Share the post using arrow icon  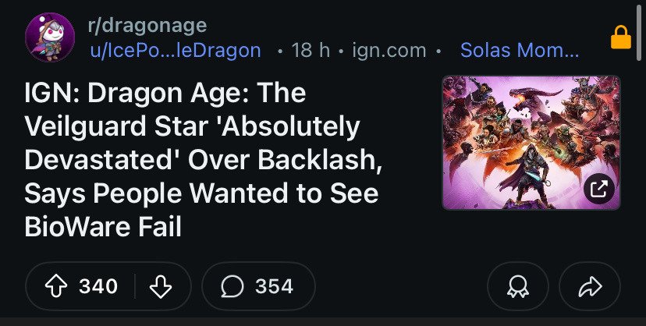(591, 286)
